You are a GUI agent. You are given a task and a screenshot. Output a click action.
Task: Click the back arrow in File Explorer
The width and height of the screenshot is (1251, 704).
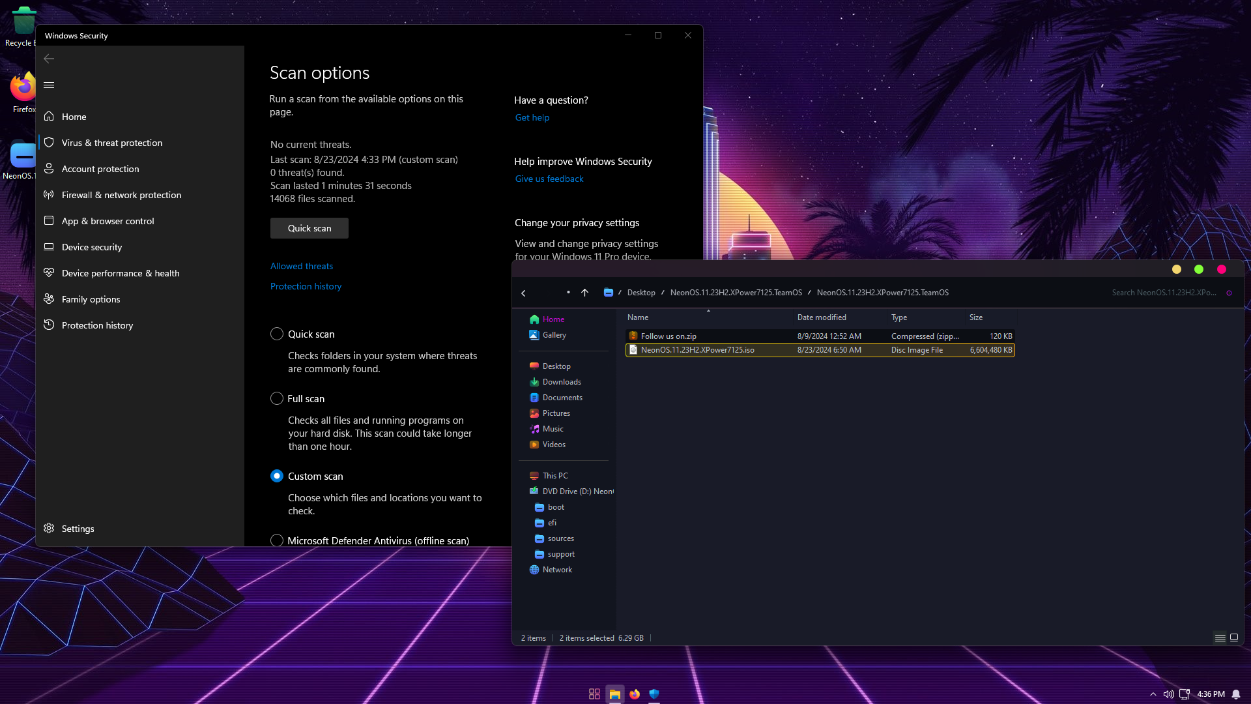[x=523, y=293]
